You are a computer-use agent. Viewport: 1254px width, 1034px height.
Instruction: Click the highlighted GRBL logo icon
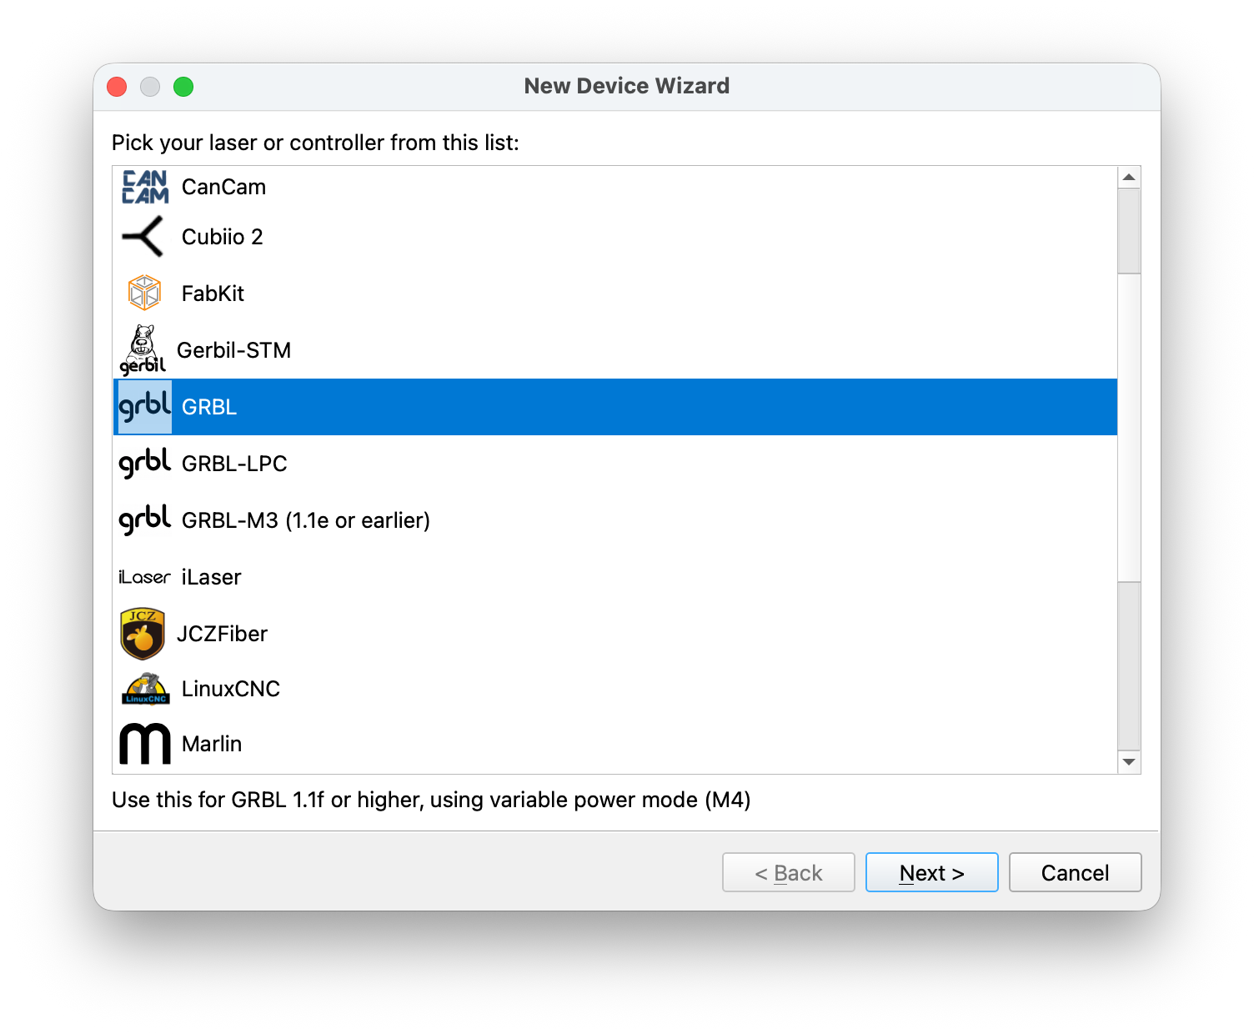pos(145,407)
